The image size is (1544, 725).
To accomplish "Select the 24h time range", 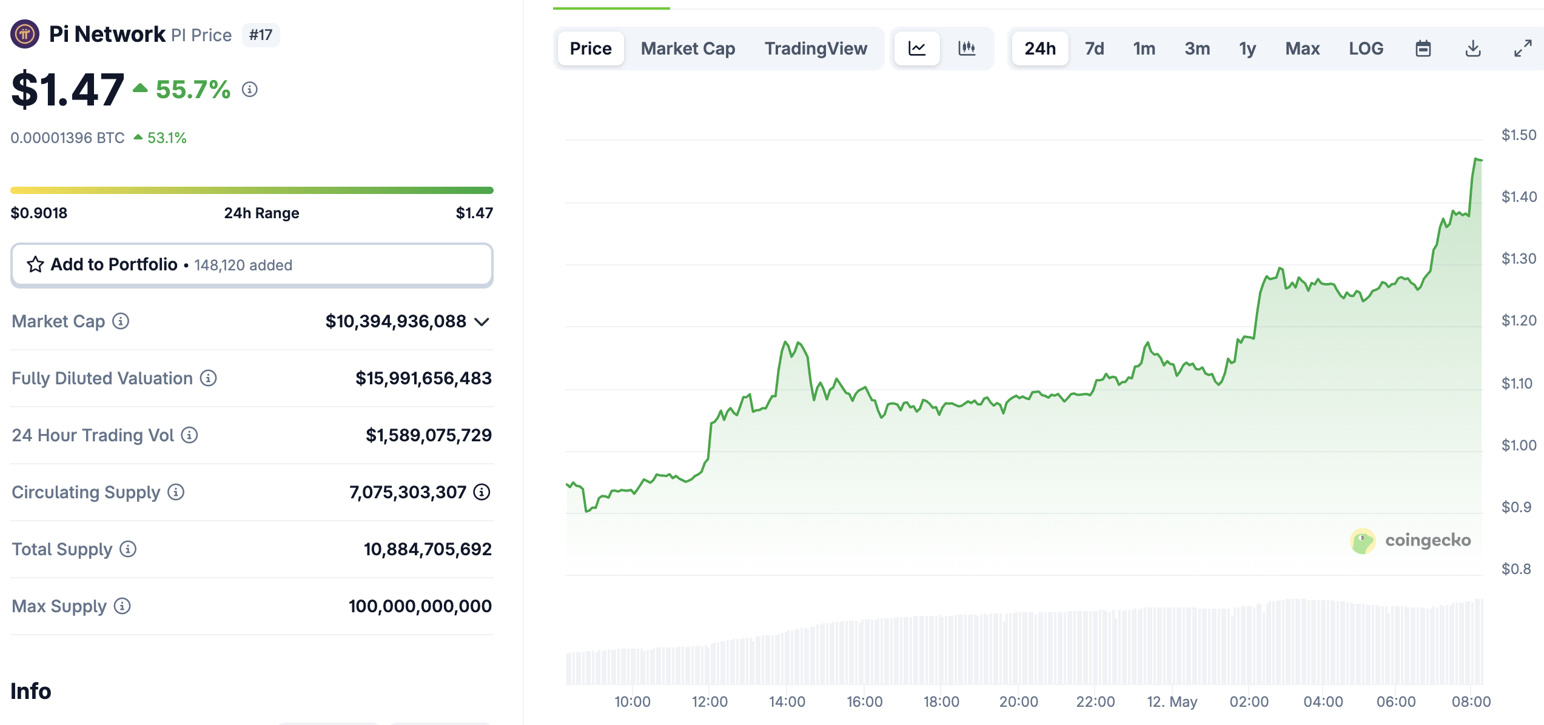I will (x=1040, y=48).
